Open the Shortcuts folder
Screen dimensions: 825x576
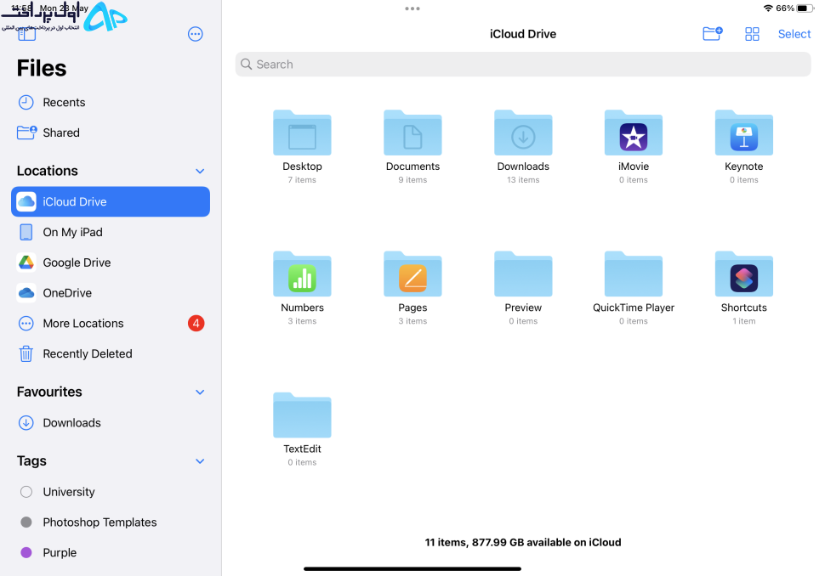tap(744, 274)
